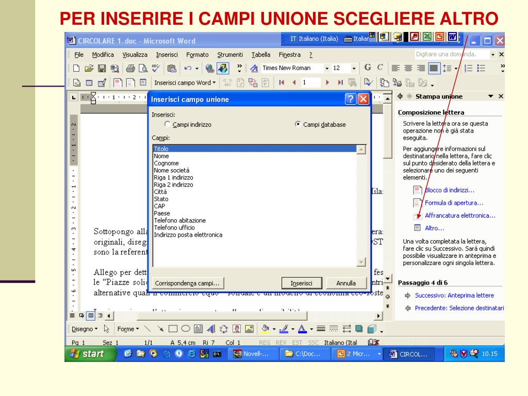Click the Annulla button
528x396 pixels.
pos(346,283)
